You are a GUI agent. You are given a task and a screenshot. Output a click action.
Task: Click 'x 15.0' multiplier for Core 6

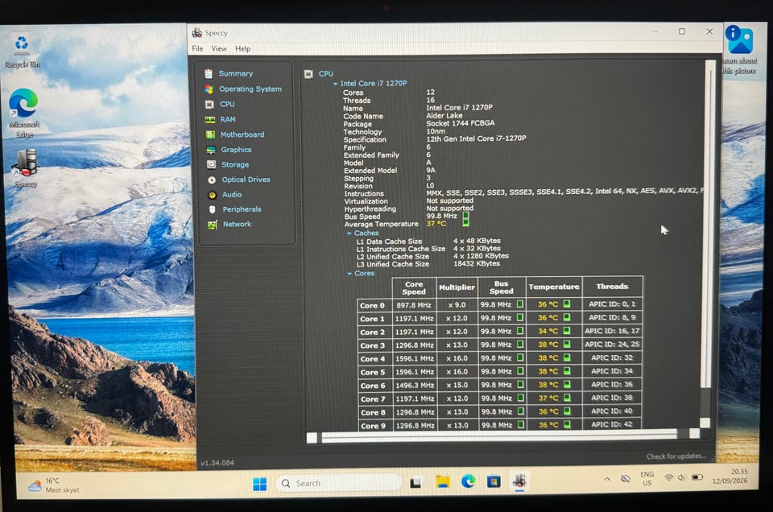pos(457,385)
